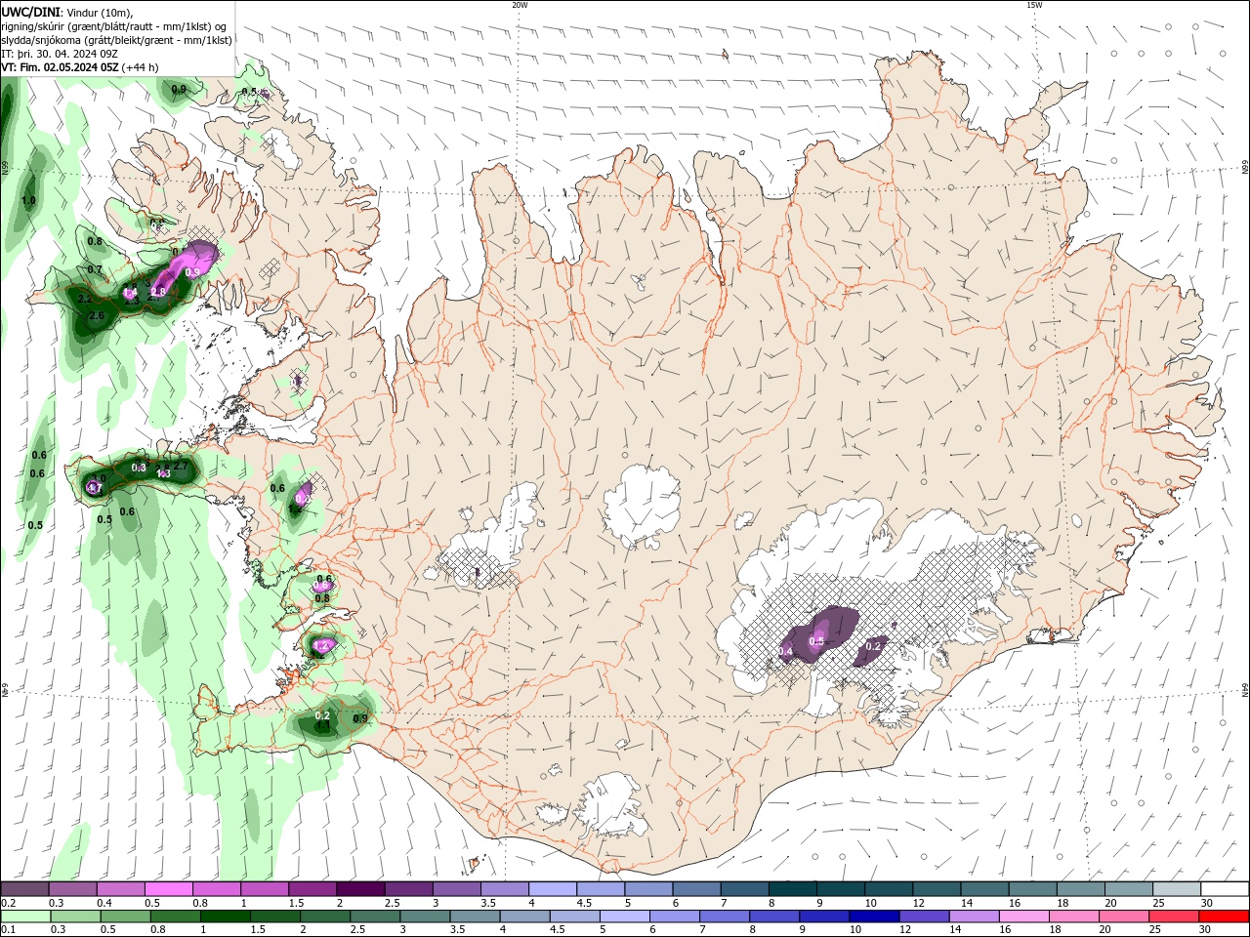Click the 20W longitude label
The image size is (1250, 937).
(x=520, y=5)
